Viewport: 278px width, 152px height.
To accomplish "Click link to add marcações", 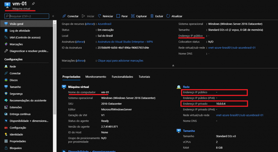I will point(120,61).
